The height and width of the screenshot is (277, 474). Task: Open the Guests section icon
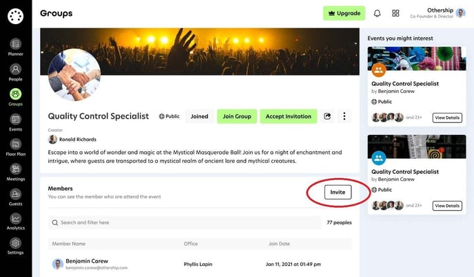point(15,194)
